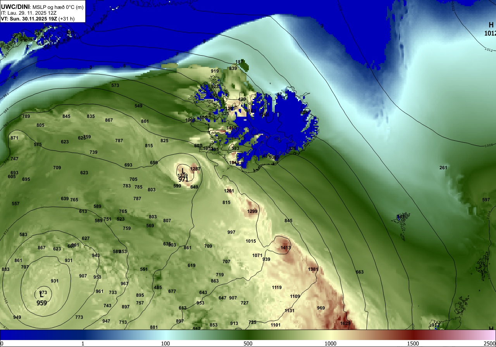Click the 2500 label on color scale
The width and height of the screenshot is (496, 347).
point(490,344)
